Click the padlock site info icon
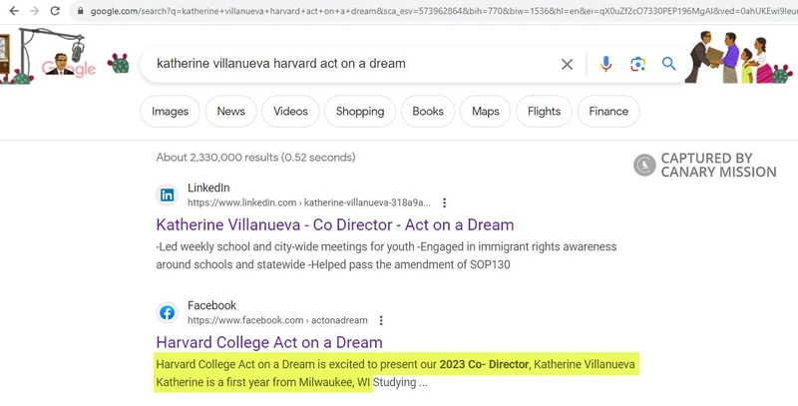Viewport: 798px width, 406px height. tap(80, 11)
